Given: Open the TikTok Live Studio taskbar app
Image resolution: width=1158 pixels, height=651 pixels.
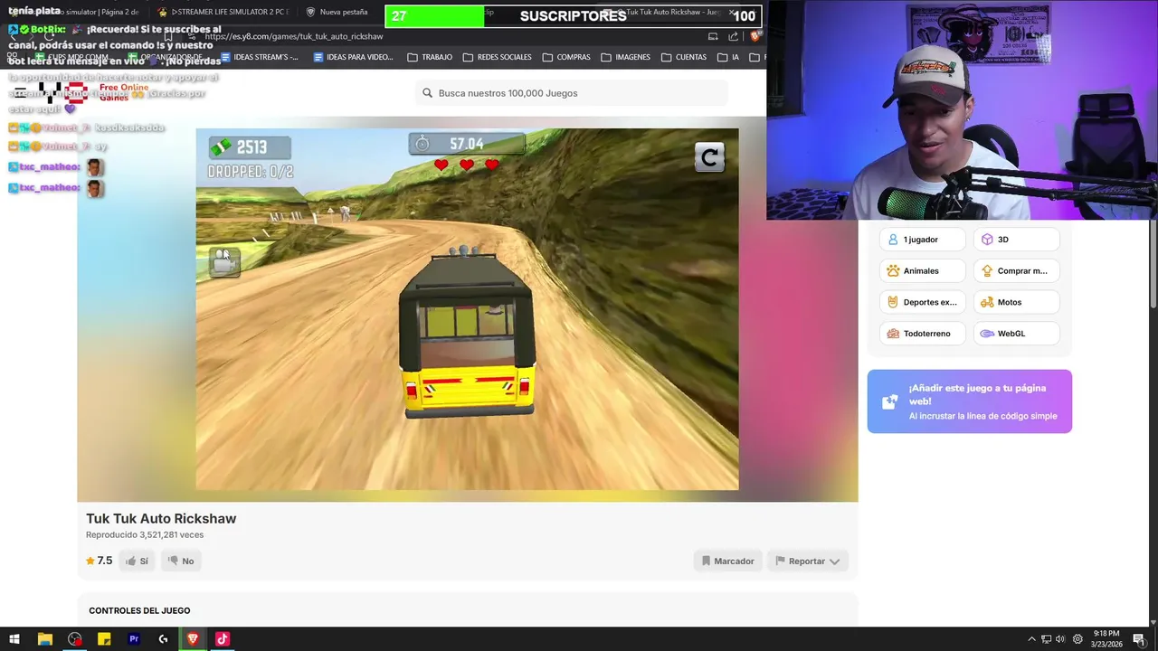Looking at the screenshot, I should [x=223, y=639].
